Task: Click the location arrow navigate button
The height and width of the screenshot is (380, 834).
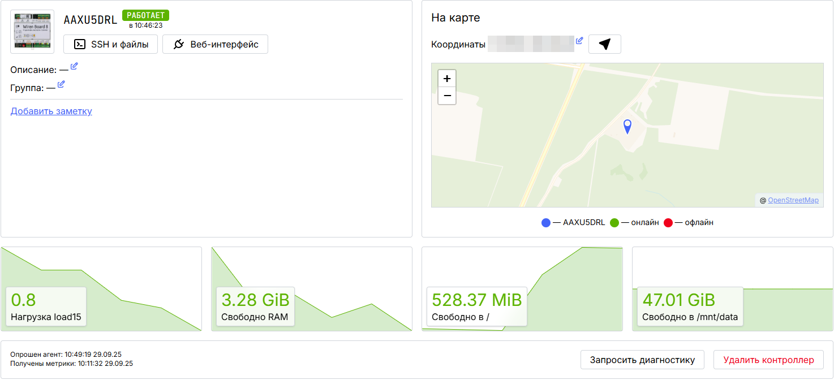Action: pos(604,44)
